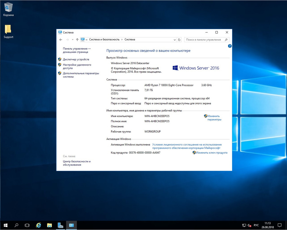The width and height of the screenshot is (287, 230).
Task: Switch input language РУС indicator
Action: point(256,225)
